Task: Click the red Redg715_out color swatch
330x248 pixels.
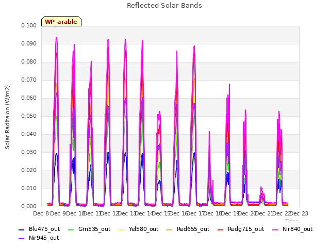Action: point(220,229)
